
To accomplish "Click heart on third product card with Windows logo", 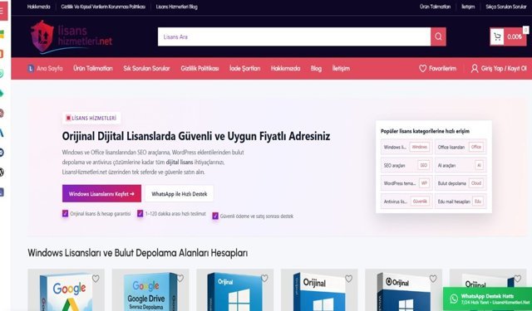I will point(264,279).
